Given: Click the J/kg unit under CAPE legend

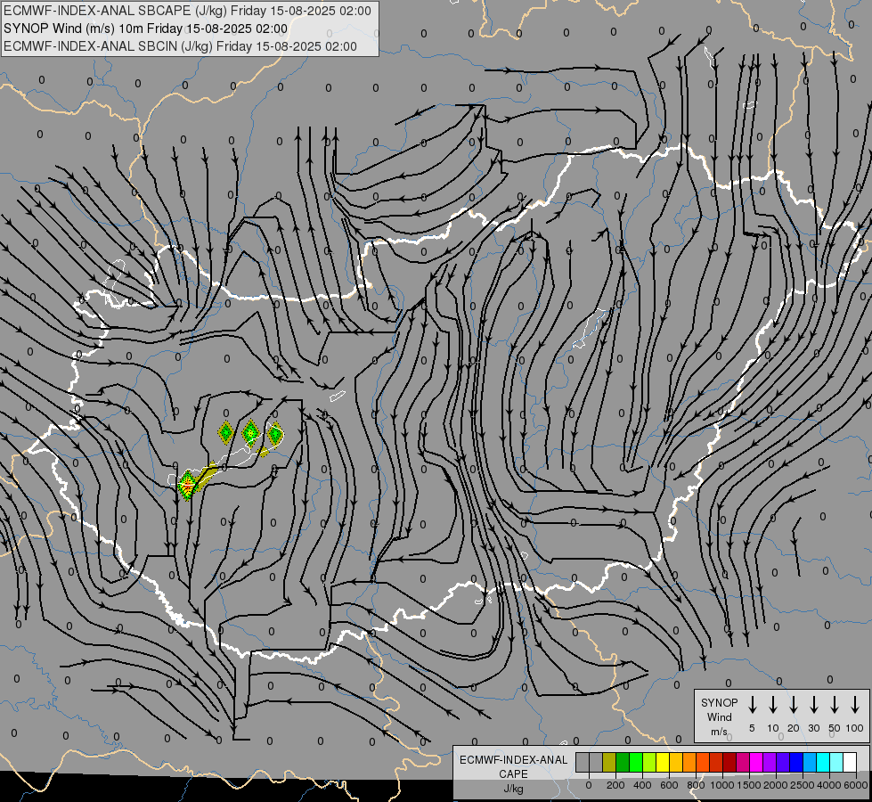Looking at the screenshot, I should tap(513, 789).
